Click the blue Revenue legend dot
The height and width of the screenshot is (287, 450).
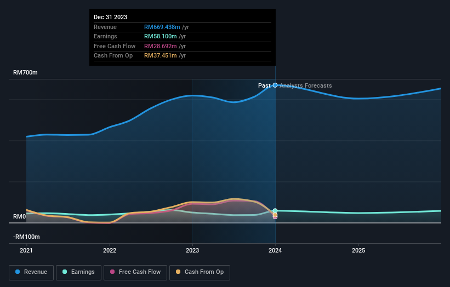tap(18, 272)
